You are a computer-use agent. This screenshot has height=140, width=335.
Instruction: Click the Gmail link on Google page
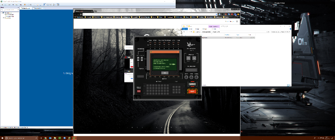[x=226, y=22]
